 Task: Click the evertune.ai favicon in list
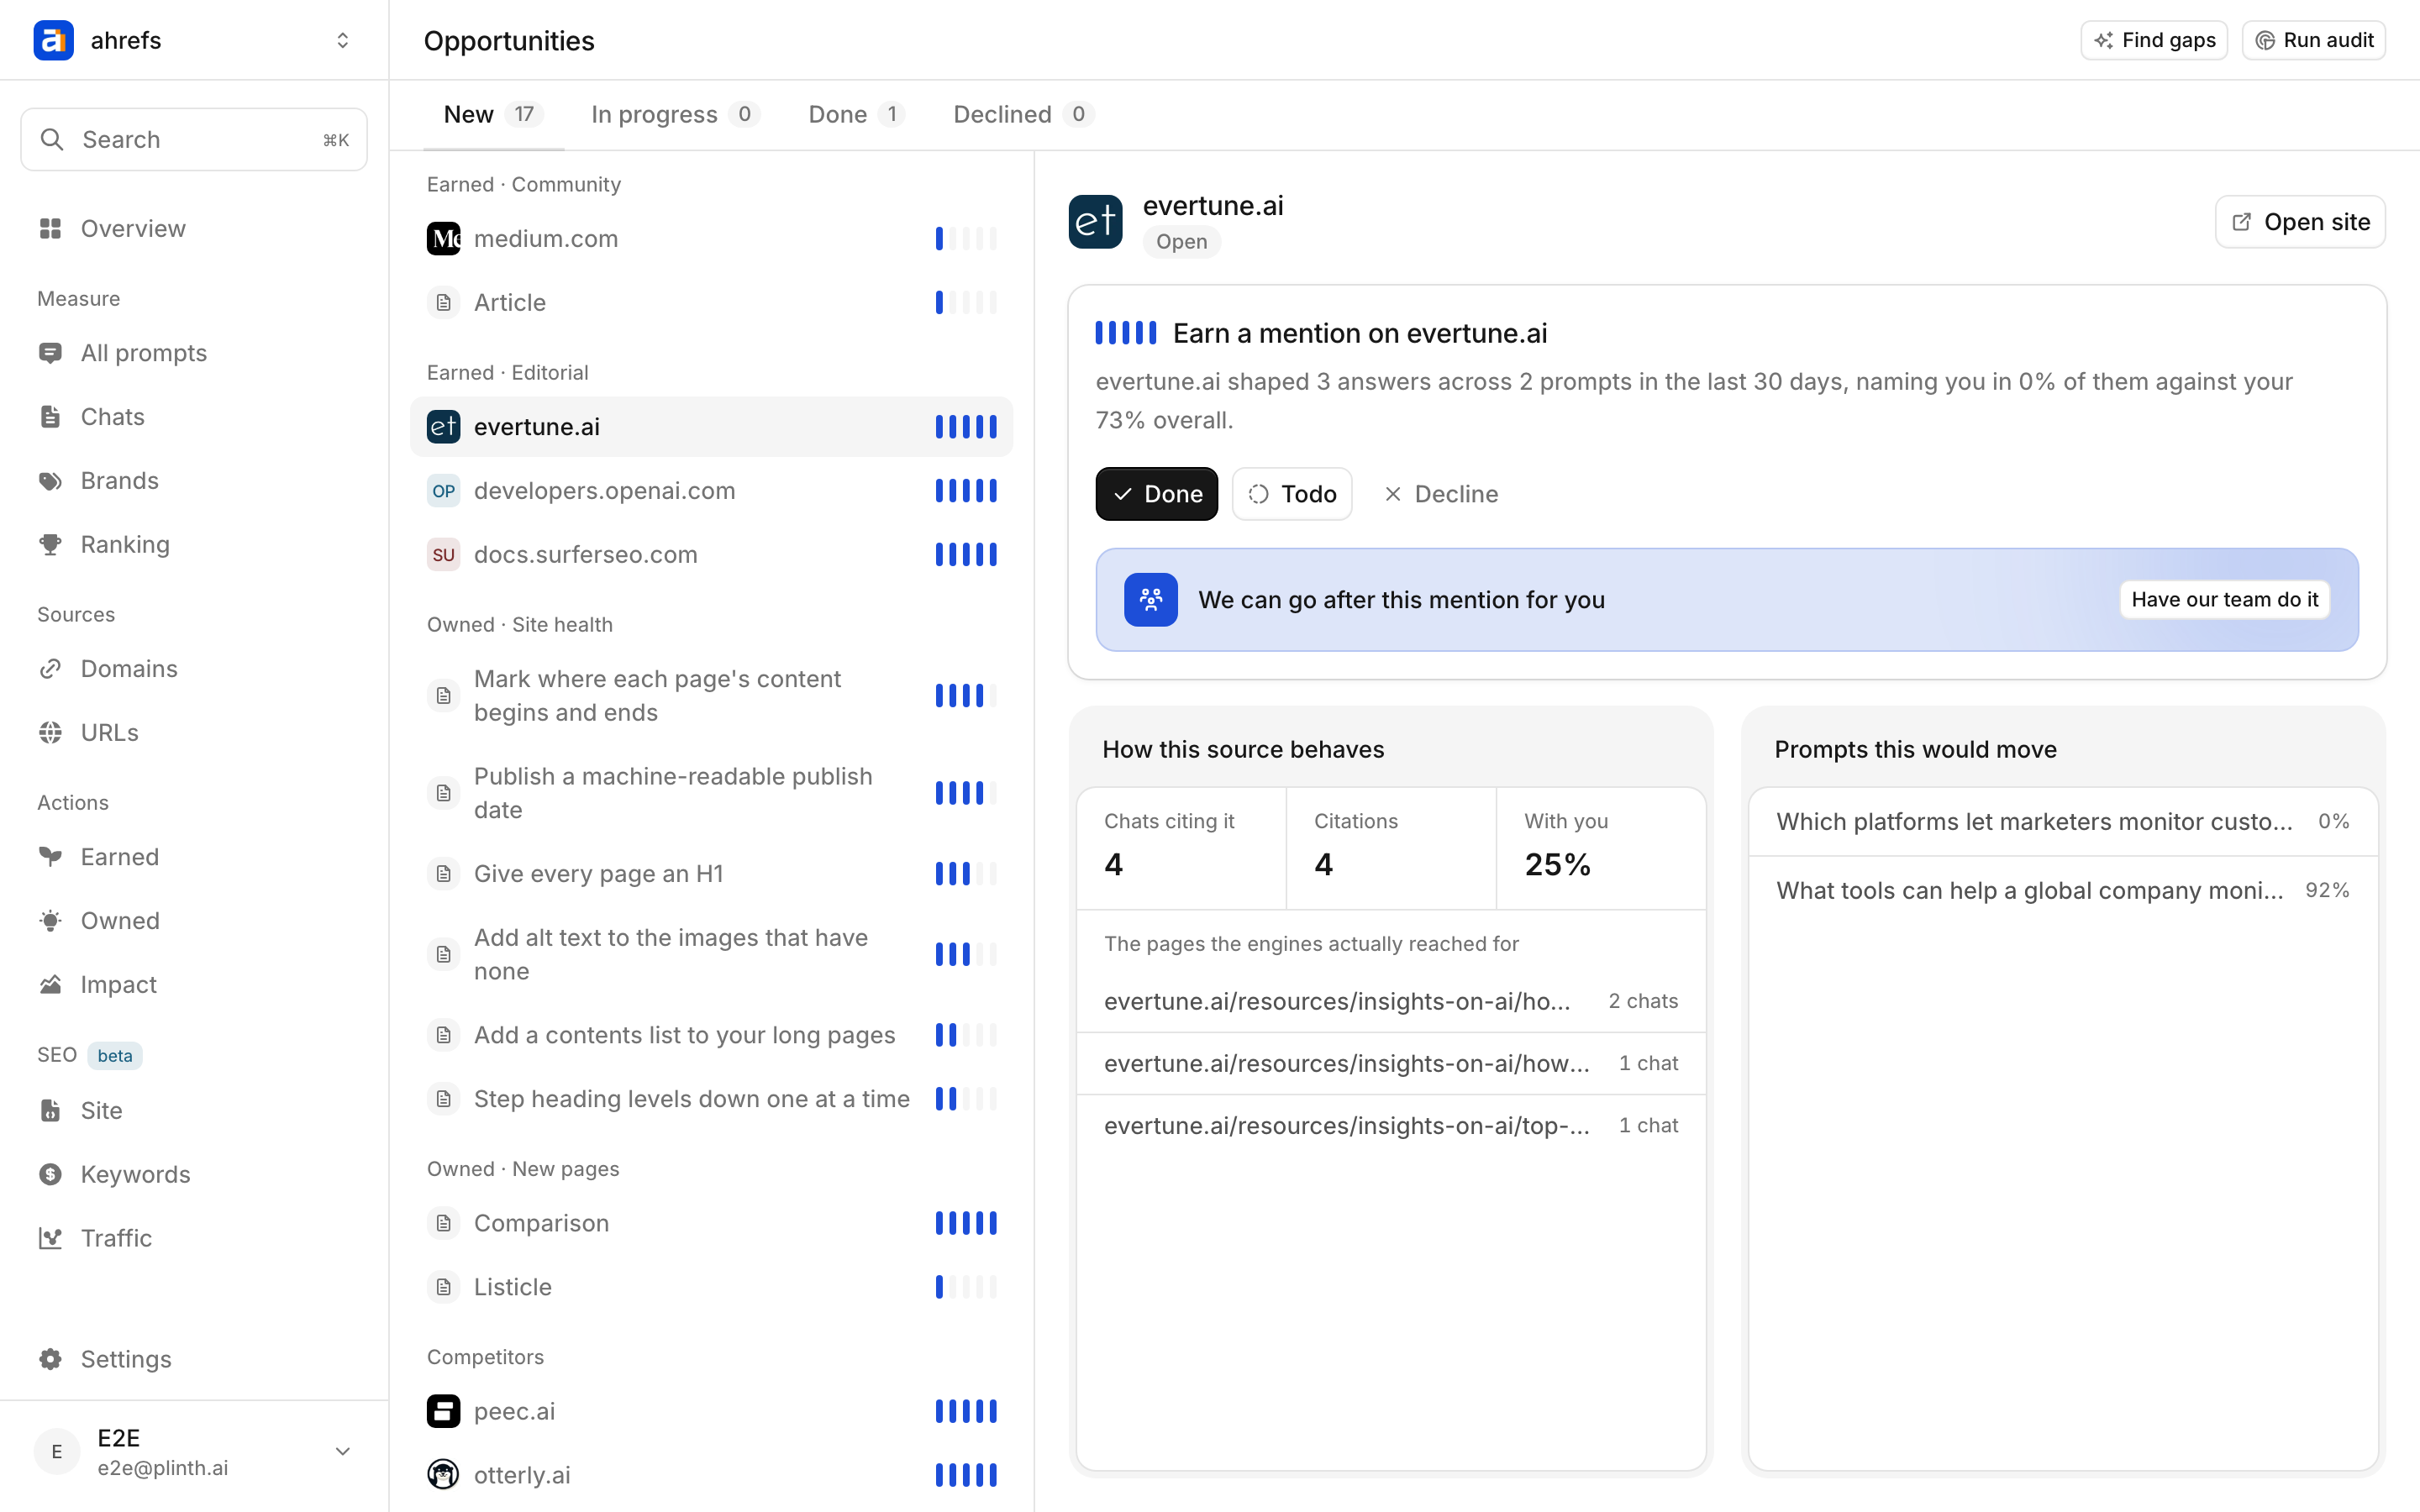point(443,427)
